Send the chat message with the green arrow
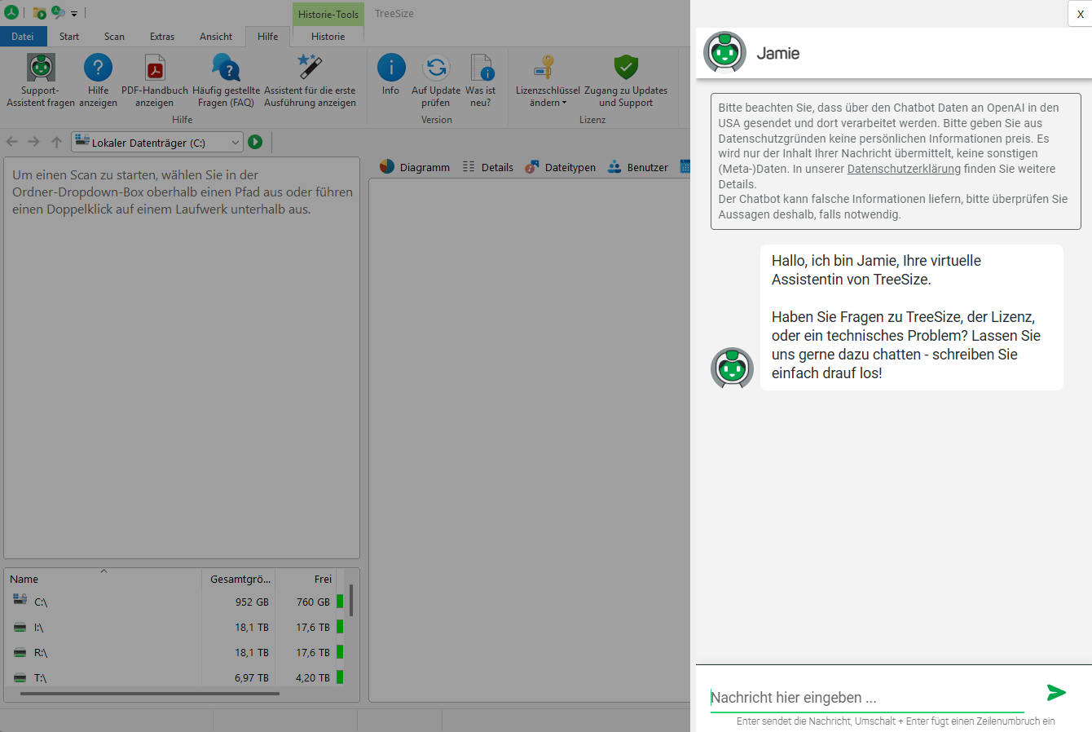This screenshot has height=732, width=1092. [x=1056, y=693]
